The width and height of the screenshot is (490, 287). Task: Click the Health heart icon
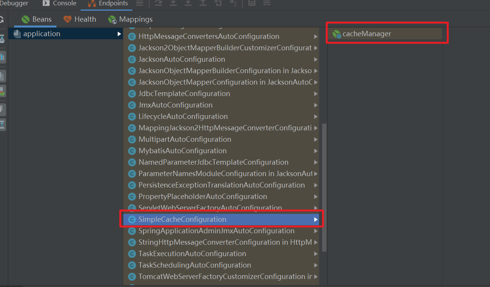68,19
